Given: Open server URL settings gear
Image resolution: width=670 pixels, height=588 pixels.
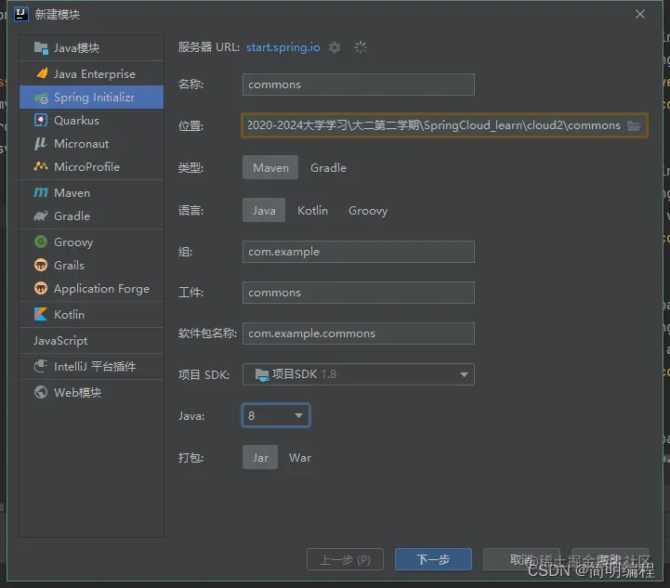Looking at the screenshot, I should point(335,47).
